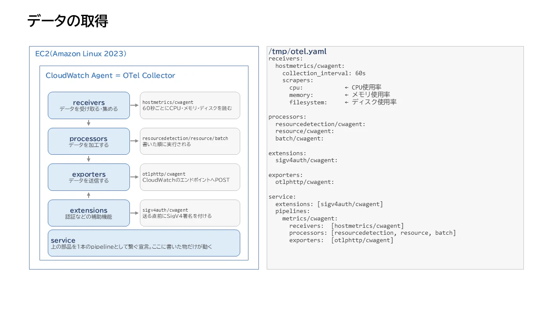Click "resourcedetection/resource/batch" in the grey box
Screen dimensions: 556x313
(185, 138)
